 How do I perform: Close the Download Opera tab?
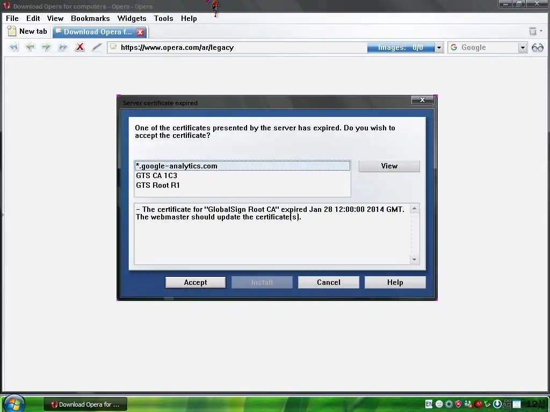pyautogui.click(x=140, y=32)
